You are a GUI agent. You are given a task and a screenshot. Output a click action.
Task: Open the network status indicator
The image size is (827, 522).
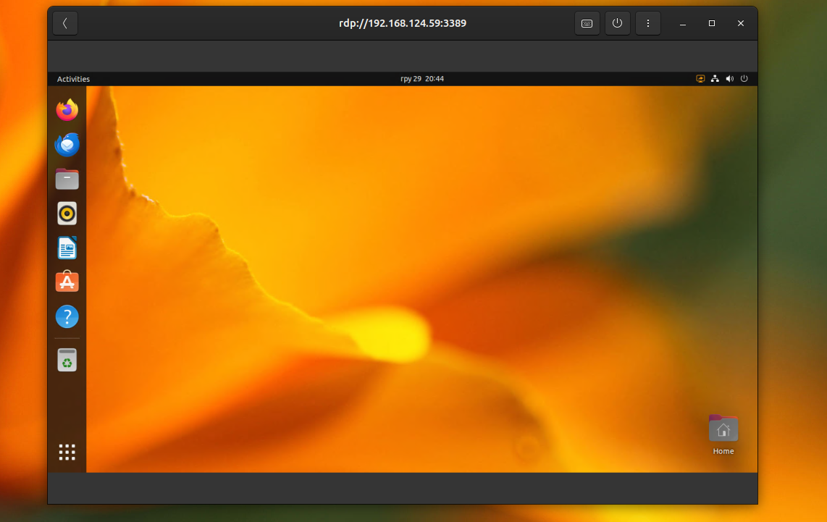pos(715,79)
